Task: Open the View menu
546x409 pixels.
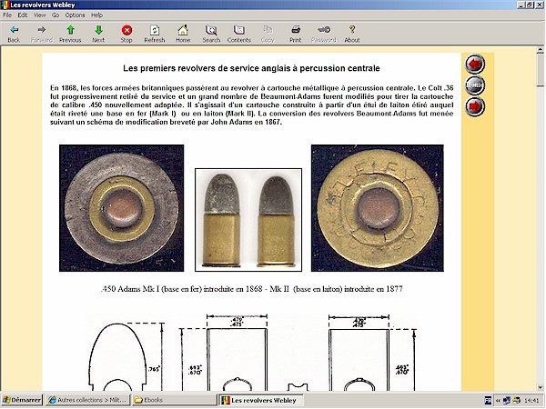Action: coord(39,15)
